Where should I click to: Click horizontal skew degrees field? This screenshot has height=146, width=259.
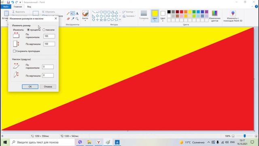click(x=48, y=67)
